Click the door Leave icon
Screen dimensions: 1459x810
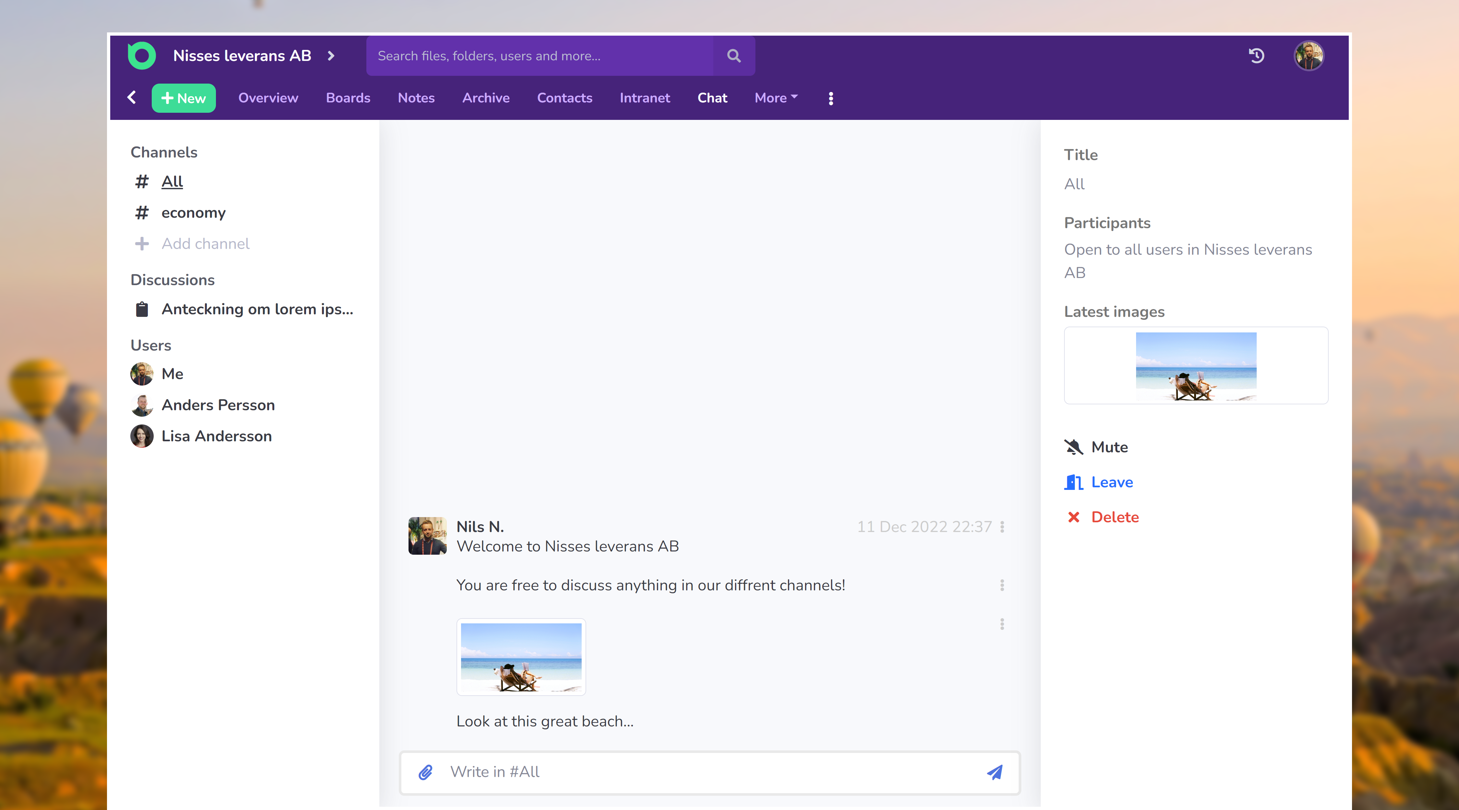[1073, 482]
